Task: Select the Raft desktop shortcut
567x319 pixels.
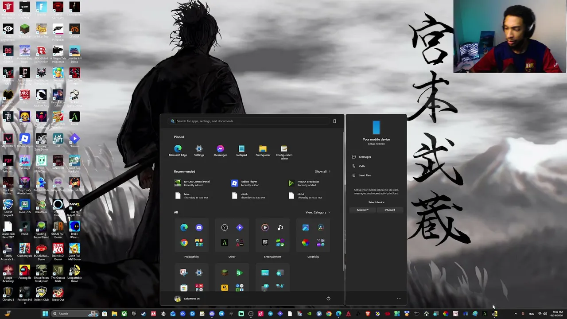Action: (x=58, y=141)
